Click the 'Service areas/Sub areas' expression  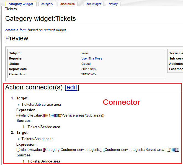pyautogui.click(x=82, y=115)
